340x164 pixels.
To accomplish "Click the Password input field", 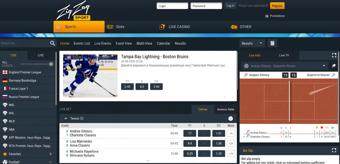I will [x=206, y=6].
